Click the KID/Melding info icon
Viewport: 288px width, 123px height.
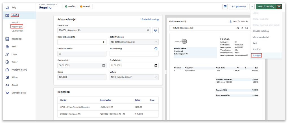[x=156, y=49]
